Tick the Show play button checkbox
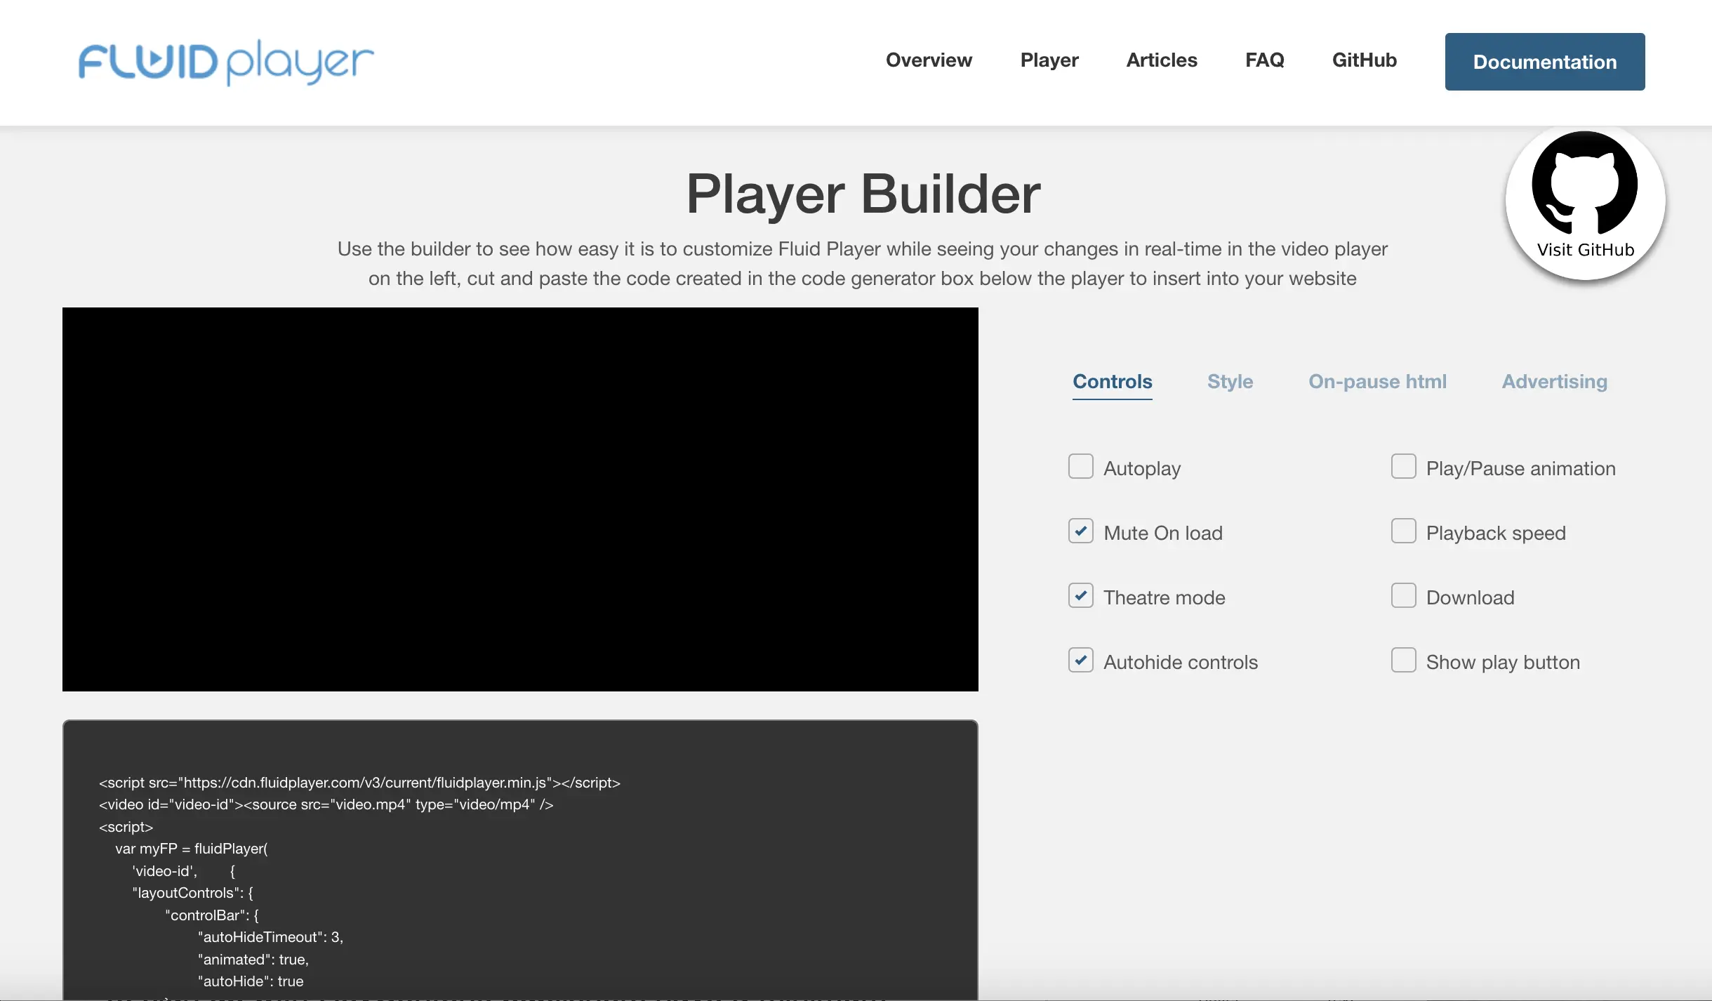The image size is (1712, 1001). 1403,661
